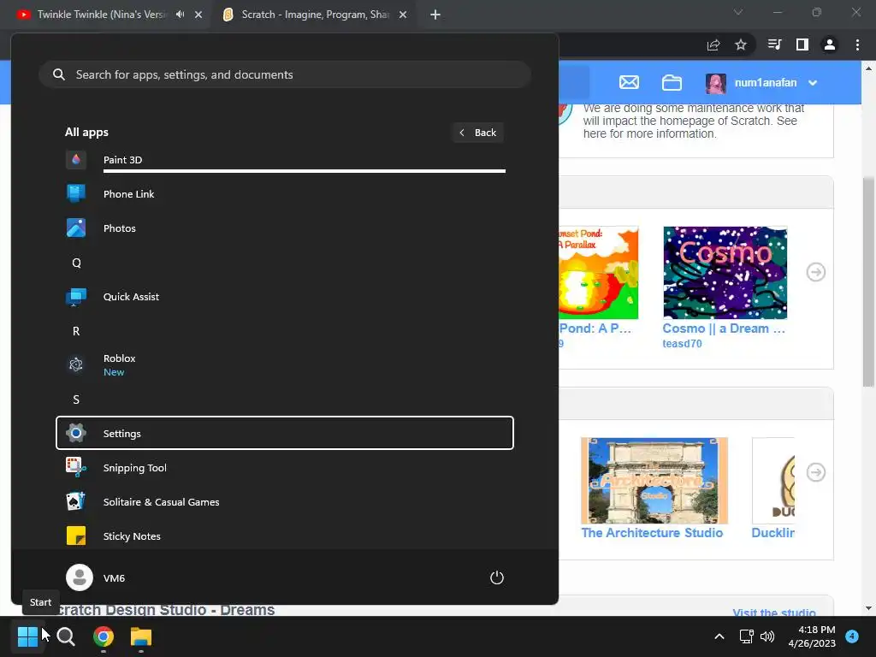The image size is (876, 657).
Task: Open the network status tray icon
Action: 746,636
